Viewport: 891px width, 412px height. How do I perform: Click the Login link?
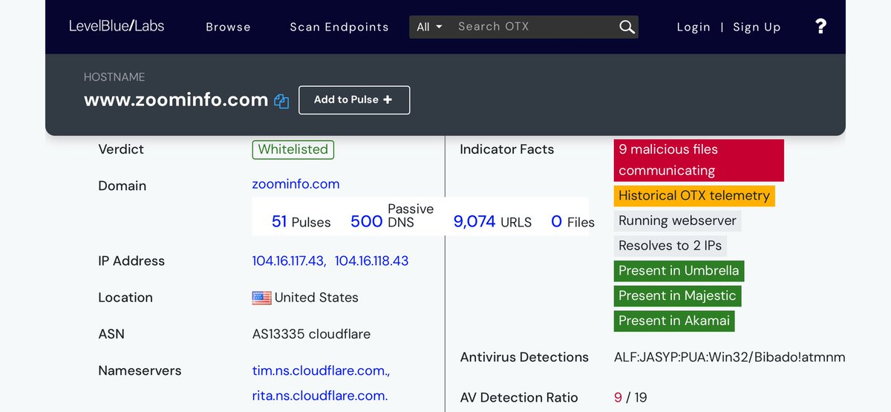[x=693, y=27]
